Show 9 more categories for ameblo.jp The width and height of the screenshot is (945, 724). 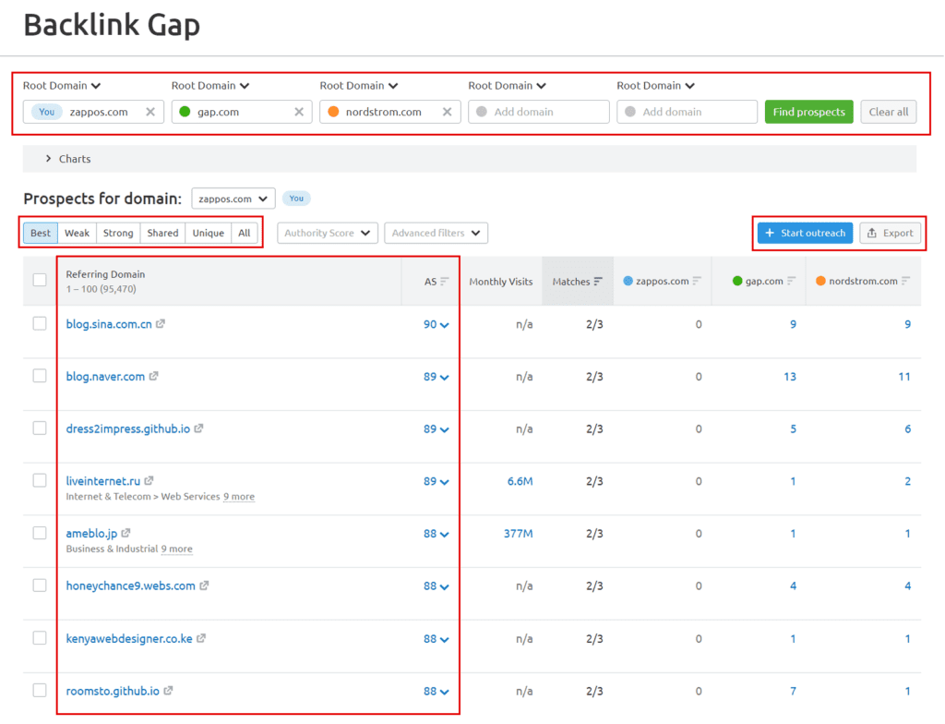[176, 549]
